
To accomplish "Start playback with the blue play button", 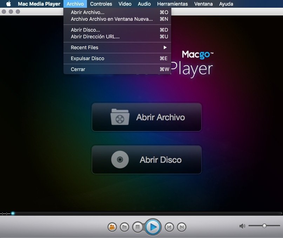I will pyautogui.click(x=153, y=227).
